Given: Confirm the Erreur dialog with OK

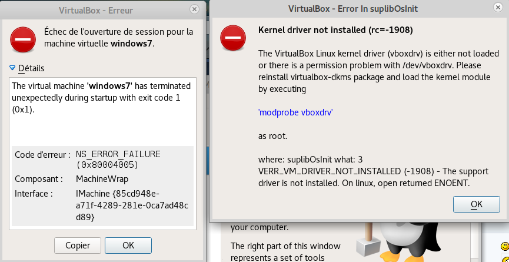Looking at the screenshot, I should point(128,245).
